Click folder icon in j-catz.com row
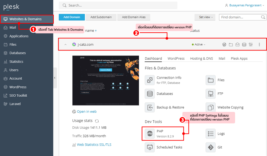Image resolution: width=267 pixels, height=156 pixels. [x=231, y=44]
